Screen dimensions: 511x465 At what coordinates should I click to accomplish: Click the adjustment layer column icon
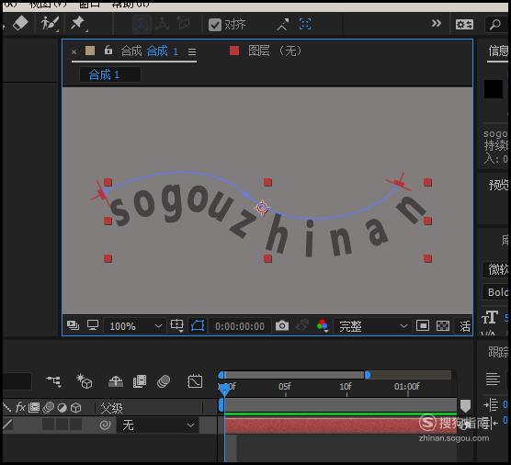(x=62, y=408)
